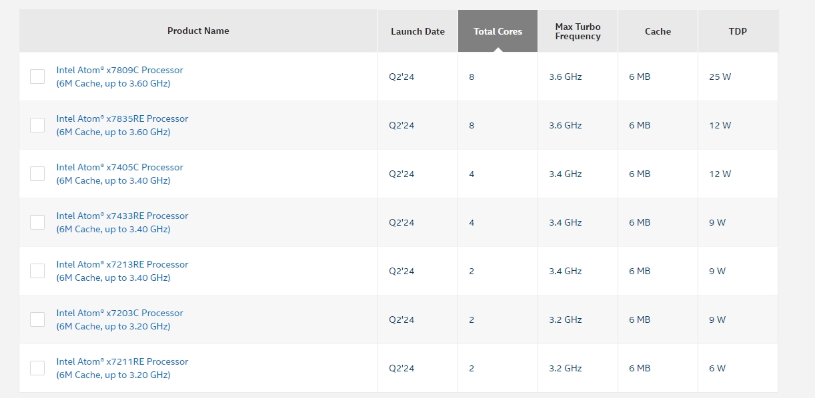Open Intel Atom x7809C Processor link
Screen dimensions: 815x398
119,70
